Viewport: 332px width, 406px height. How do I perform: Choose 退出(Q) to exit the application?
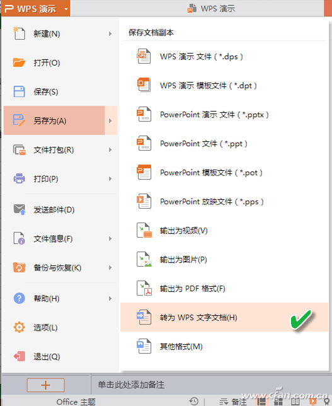pos(60,357)
